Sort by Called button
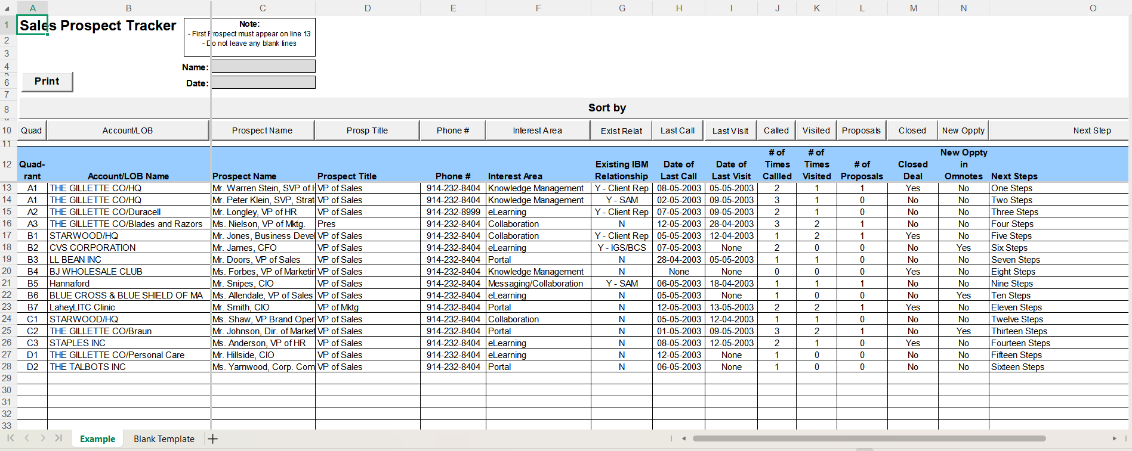Image resolution: width=1132 pixels, height=451 pixels. click(776, 130)
